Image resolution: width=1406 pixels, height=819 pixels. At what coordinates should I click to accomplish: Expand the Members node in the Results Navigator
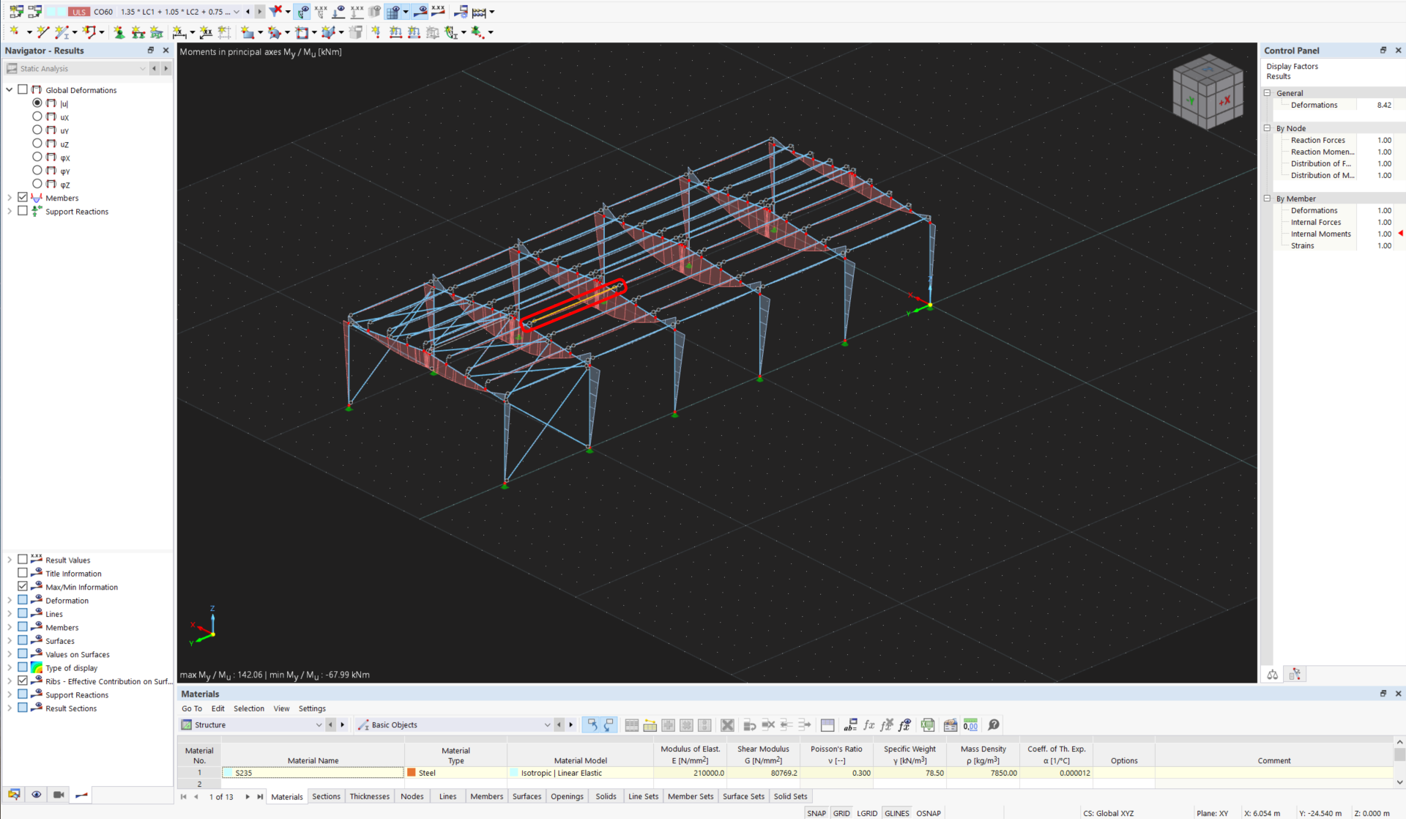[9, 197]
